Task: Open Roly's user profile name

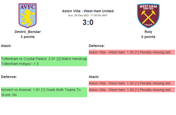Action: (148, 32)
